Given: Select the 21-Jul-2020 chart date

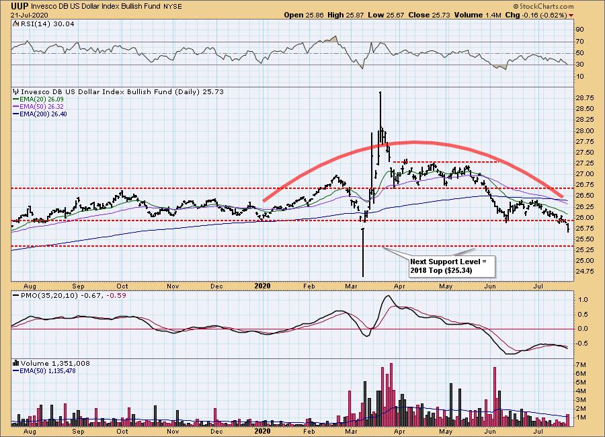Looking at the screenshot, I should pyautogui.click(x=30, y=15).
